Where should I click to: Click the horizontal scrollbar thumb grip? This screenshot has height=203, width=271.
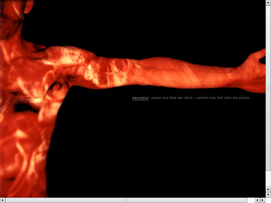click(x=126, y=200)
